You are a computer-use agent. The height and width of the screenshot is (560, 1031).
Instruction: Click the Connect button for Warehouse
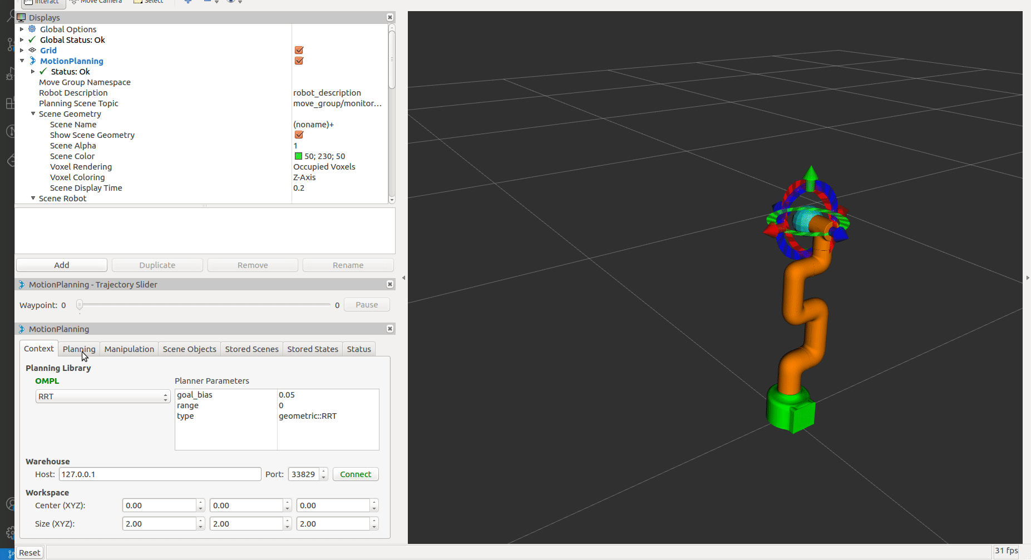tap(356, 474)
